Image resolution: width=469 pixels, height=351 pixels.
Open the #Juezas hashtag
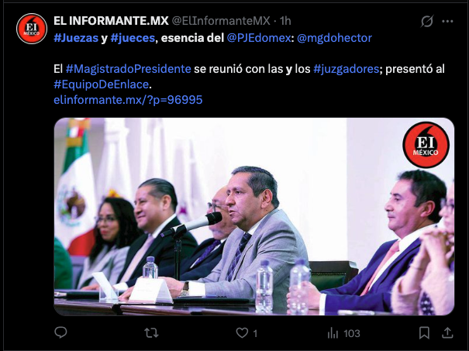76,38
